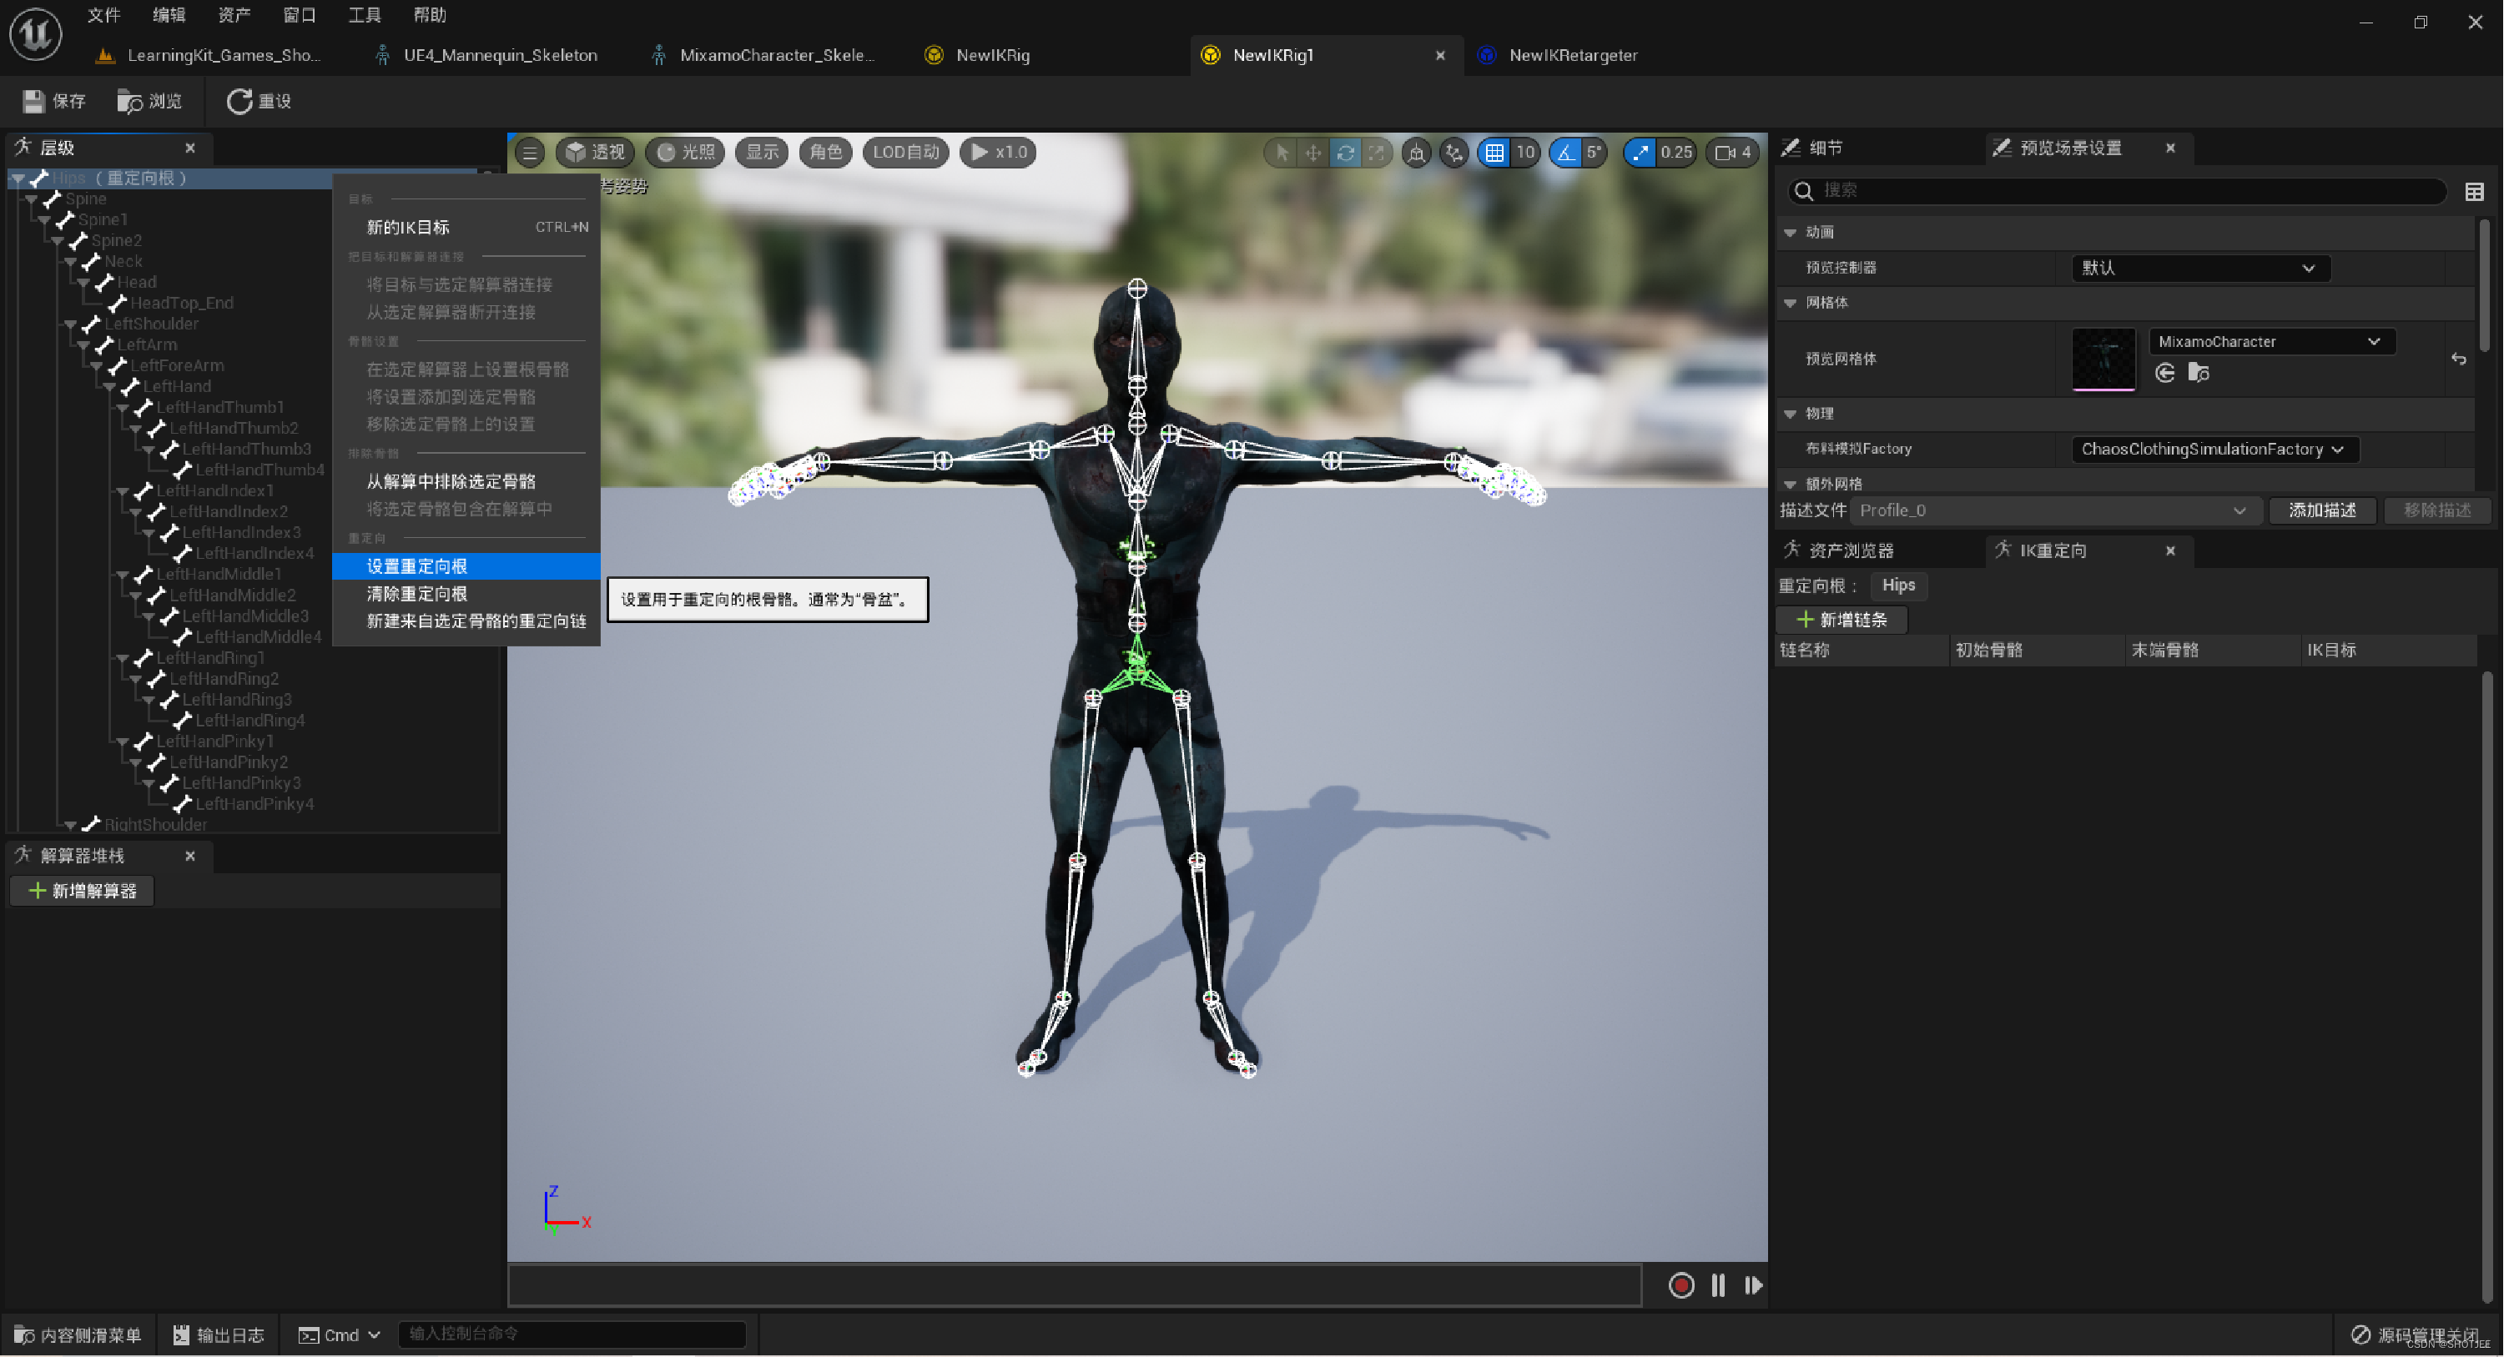
Task: Open the 工具 menu
Action: coord(365,14)
